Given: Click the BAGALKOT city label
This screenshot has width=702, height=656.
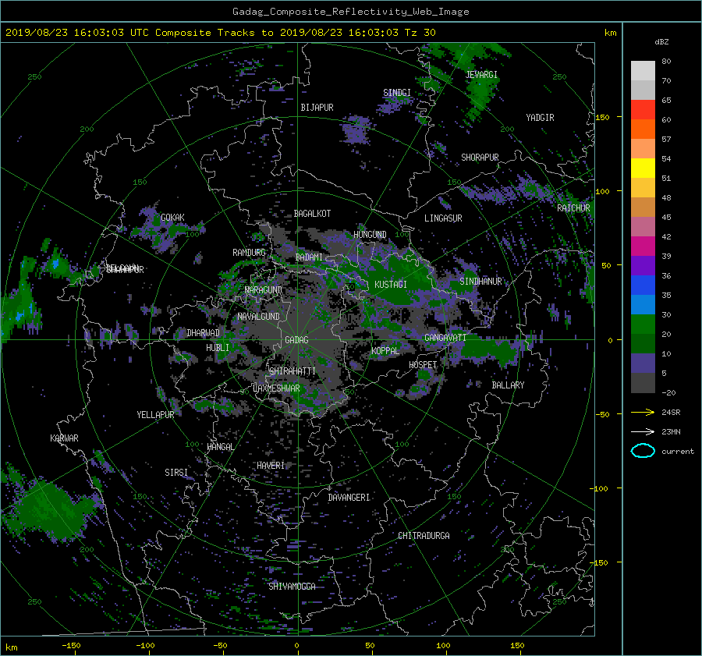Looking at the screenshot, I should (312, 214).
